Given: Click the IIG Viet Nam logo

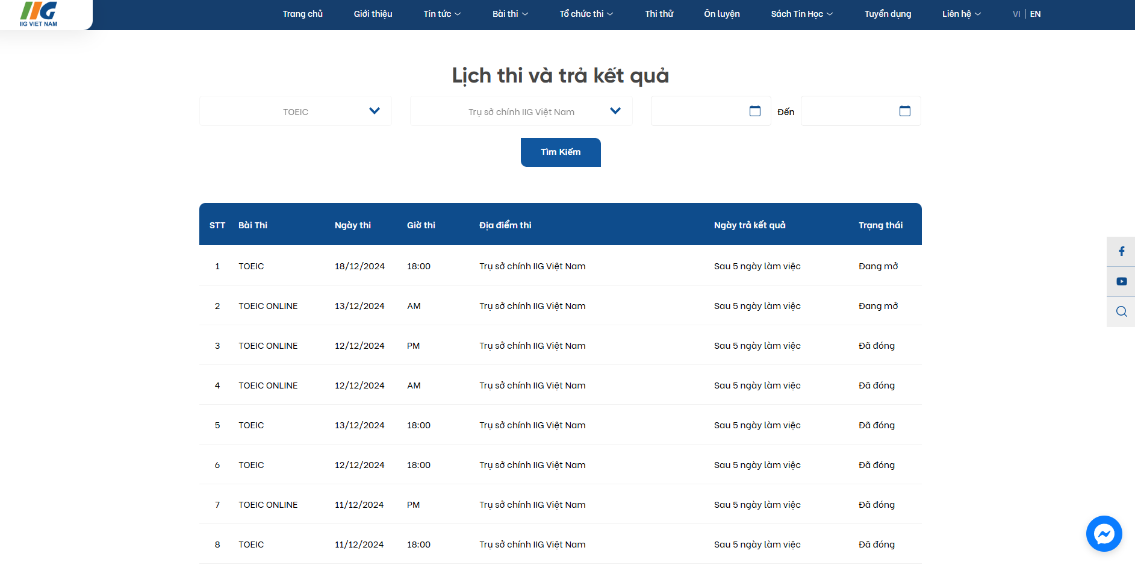Looking at the screenshot, I should (x=39, y=14).
